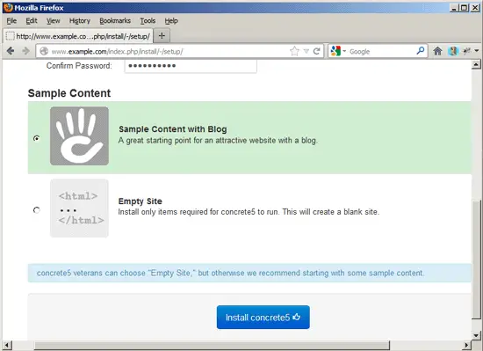Click the Sample Content heading
483x351 pixels.
69,93
